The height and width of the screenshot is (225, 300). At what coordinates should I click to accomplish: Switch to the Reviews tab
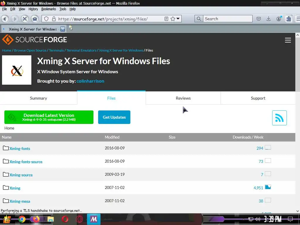tap(183, 98)
